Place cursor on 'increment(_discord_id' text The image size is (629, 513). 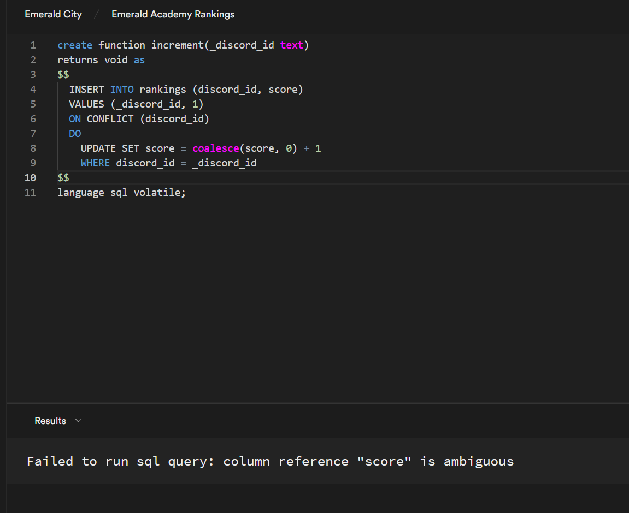coord(213,45)
